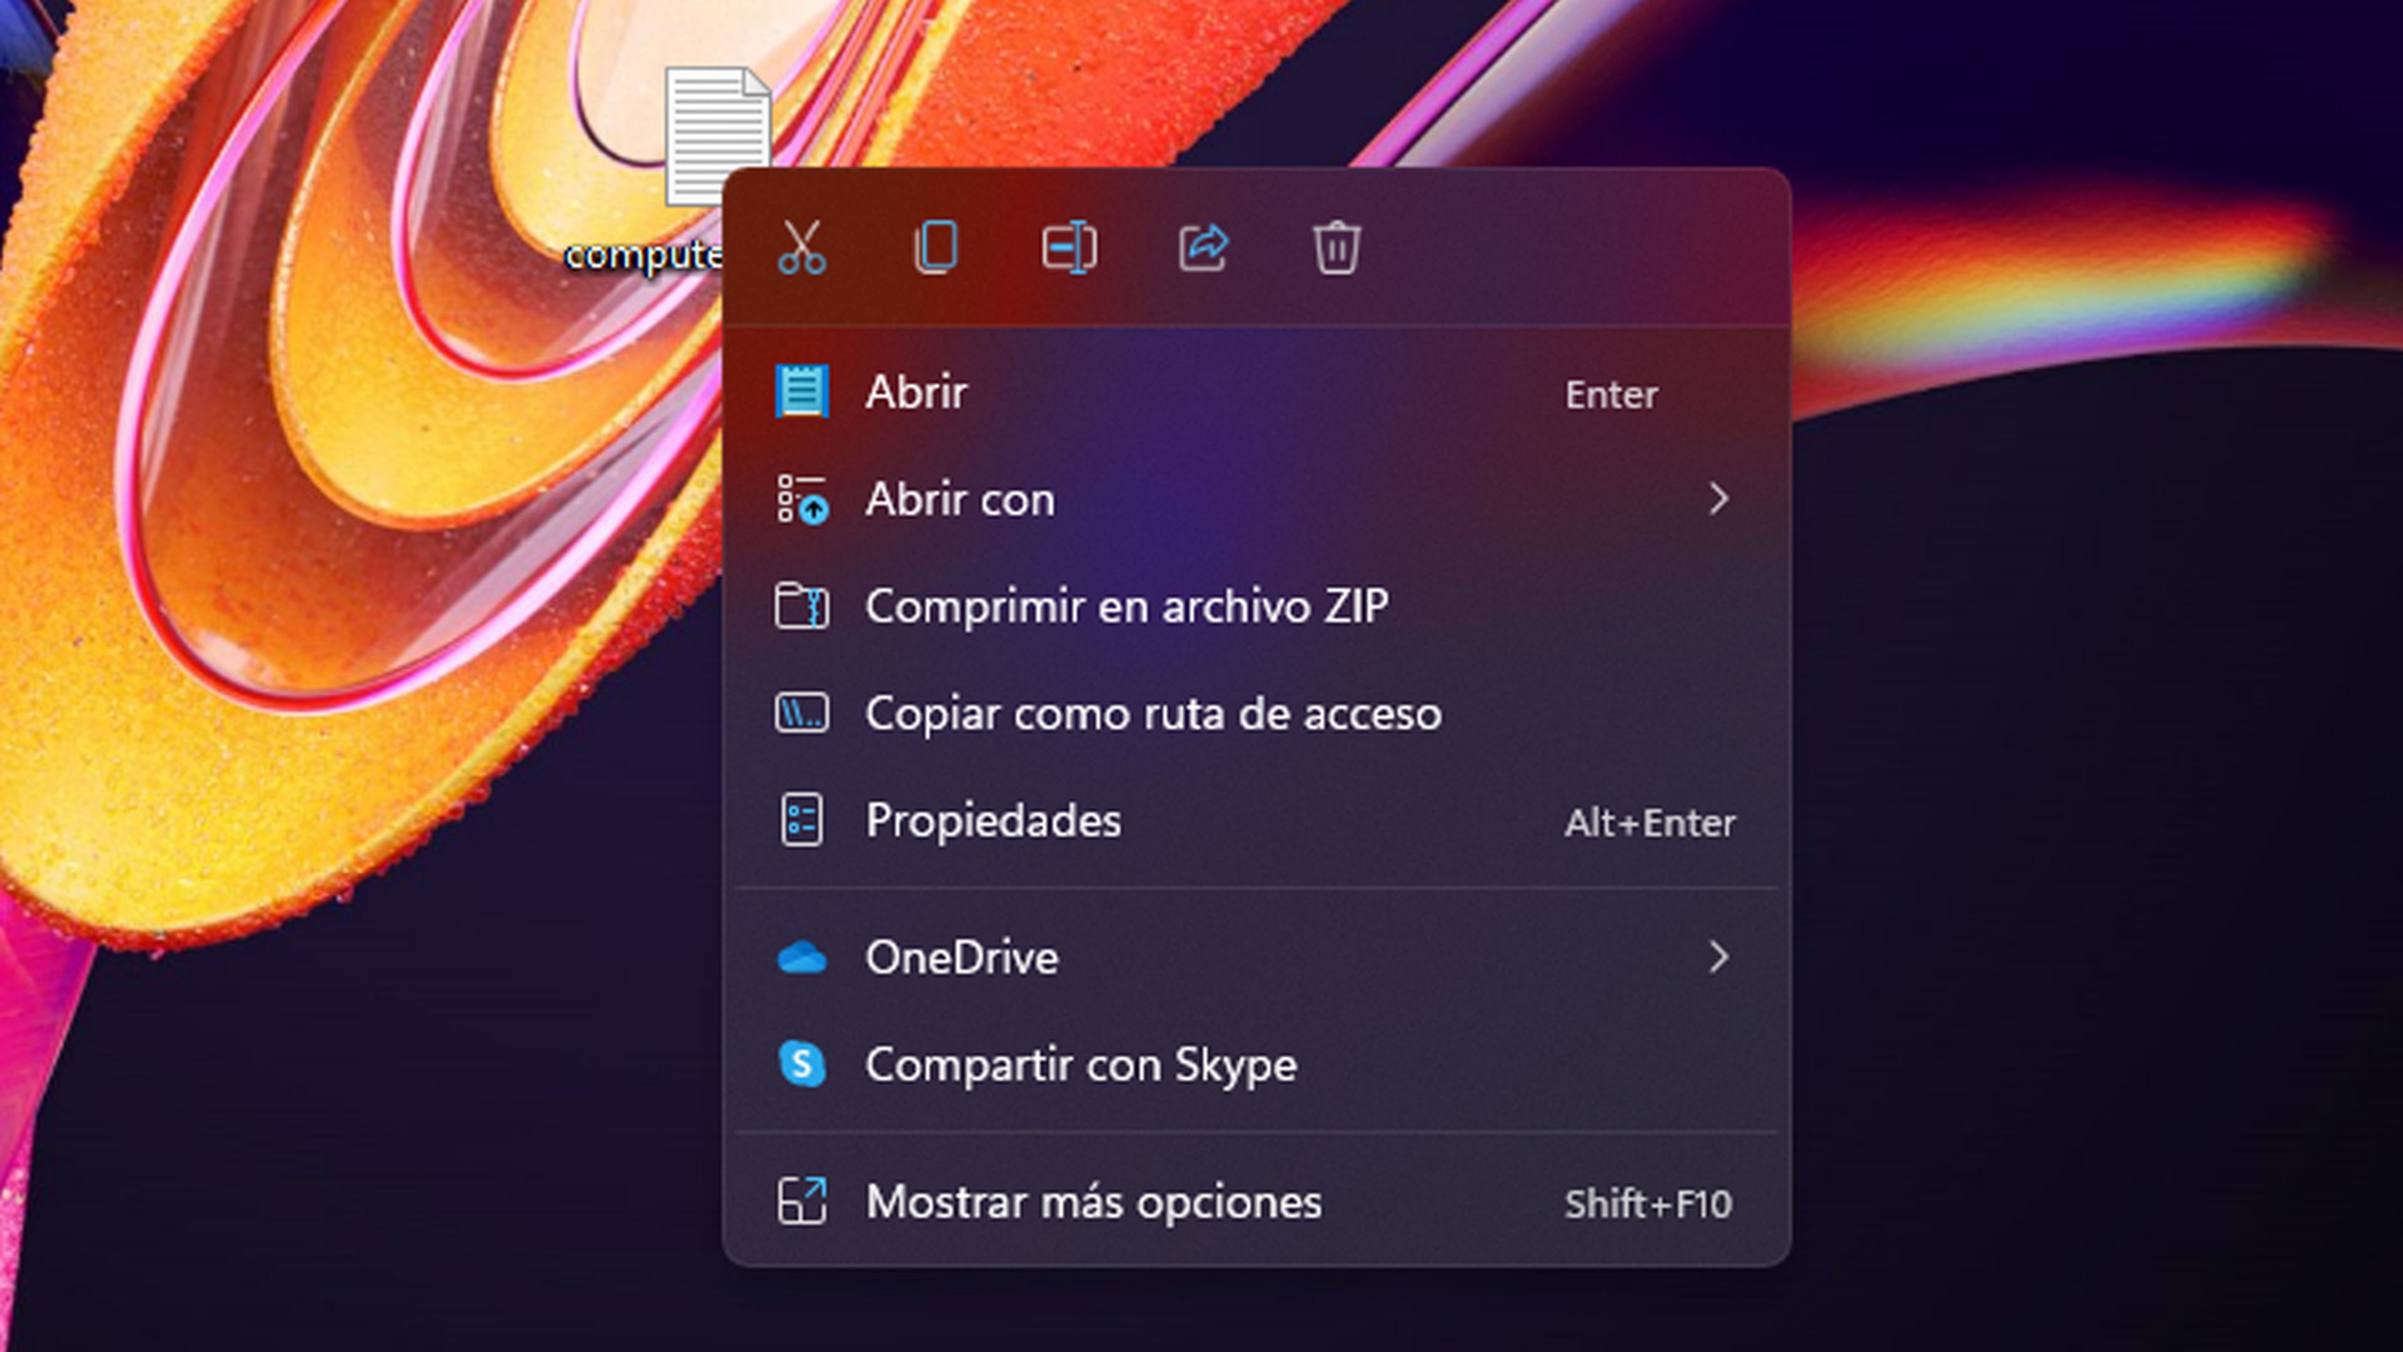Click the ZIP folder icon
This screenshot has width=2403, height=1352.
point(802,607)
